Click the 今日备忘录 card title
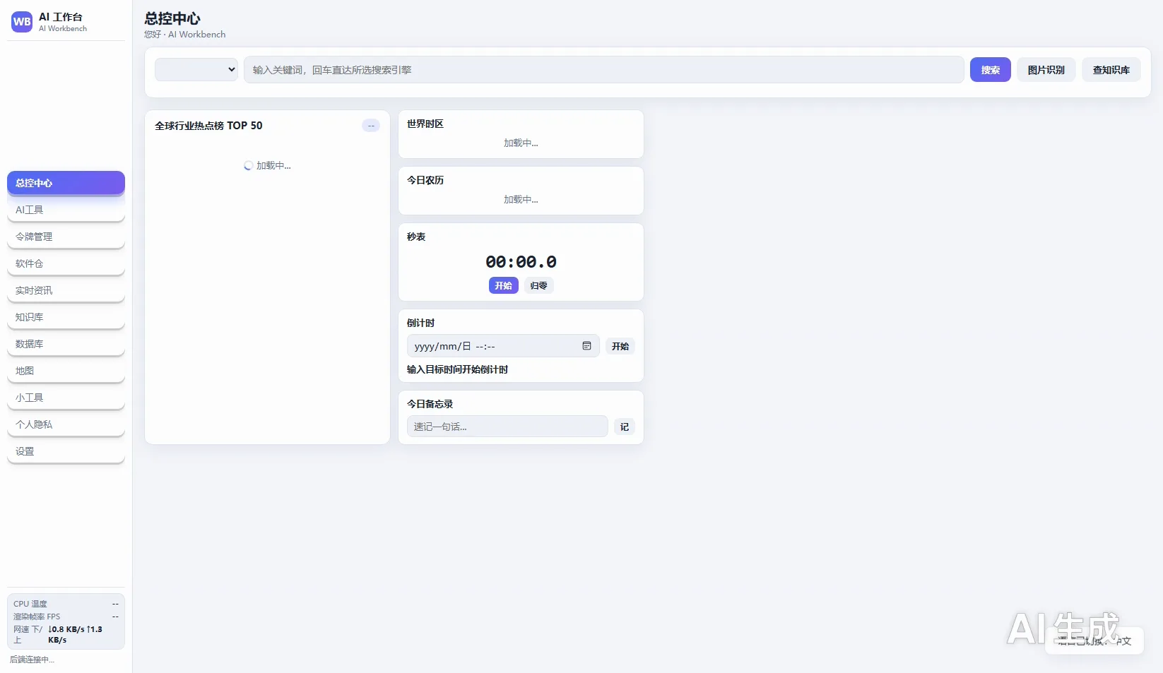1163x673 pixels. pos(430,404)
